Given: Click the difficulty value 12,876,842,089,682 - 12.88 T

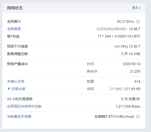Looking at the screenshot, I should (118, 29).
